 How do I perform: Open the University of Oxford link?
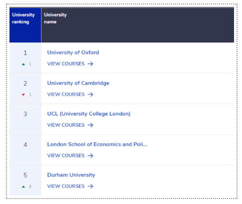pyautogui.click(x=73, y=52)
